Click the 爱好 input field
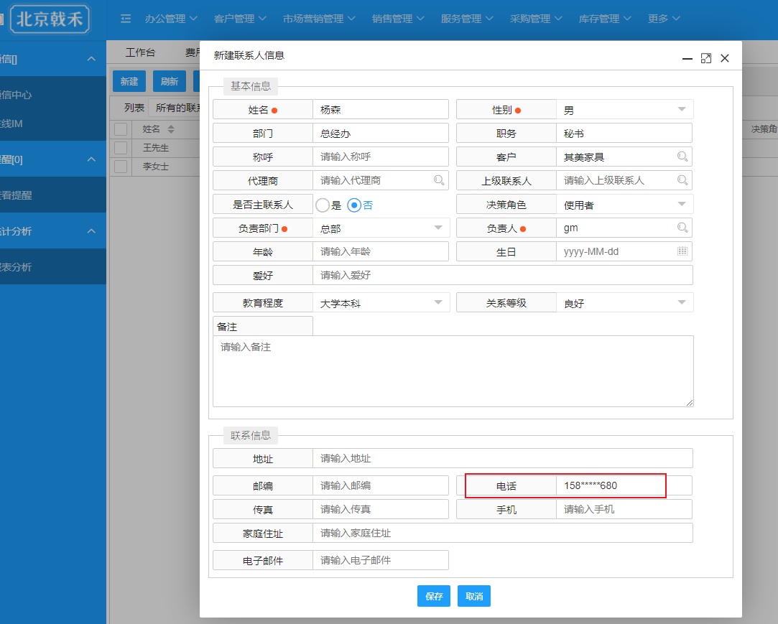Viewport: 778px width, 624px height. [x=503, y=275]
